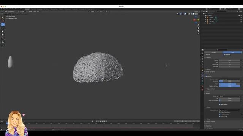Viewport: 243px width, 136px height.
Task: Toggle the Object Scale checkbox
Action: (x=220, y=116)
